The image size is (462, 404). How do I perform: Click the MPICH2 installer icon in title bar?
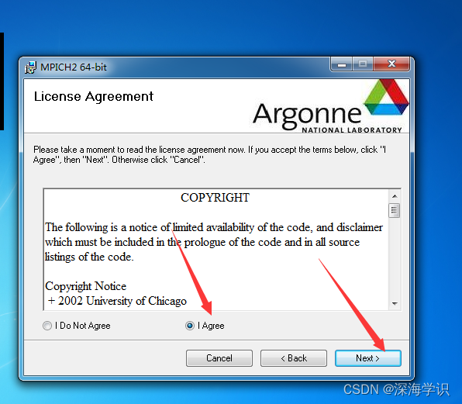pyautogui.click(x=30, y=67)
